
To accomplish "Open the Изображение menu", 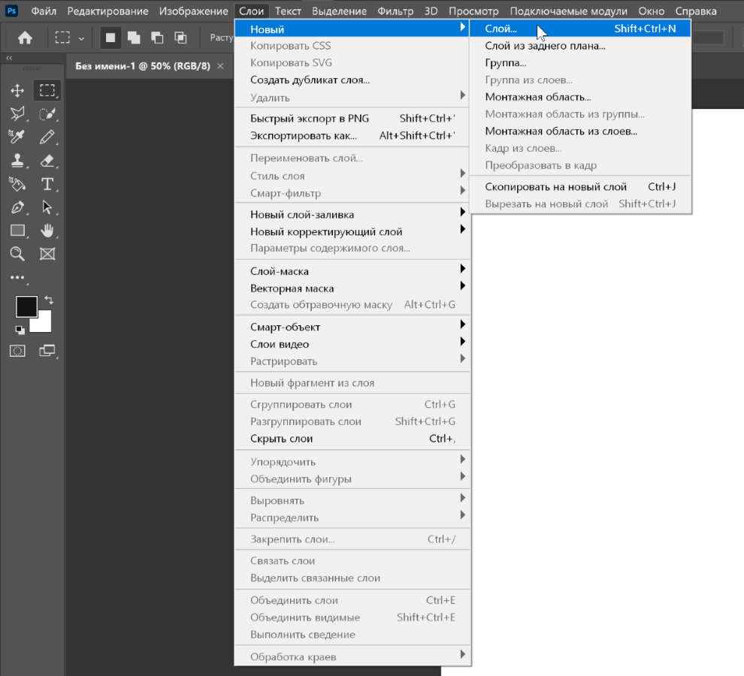I will [194, 11].
